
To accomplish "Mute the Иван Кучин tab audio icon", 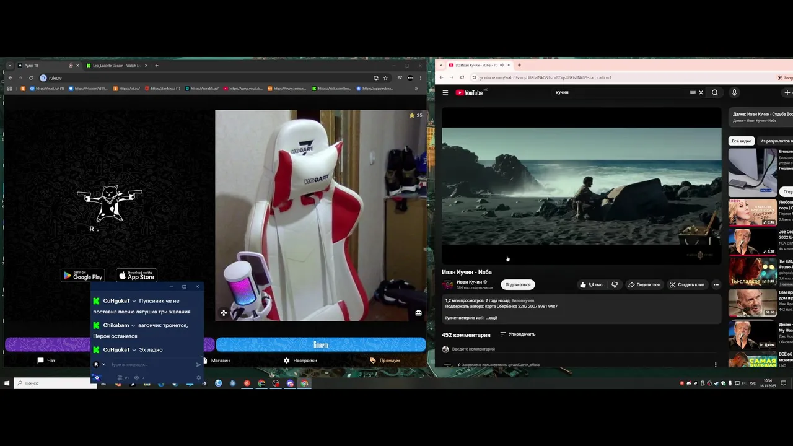I will tap(501, 65).
